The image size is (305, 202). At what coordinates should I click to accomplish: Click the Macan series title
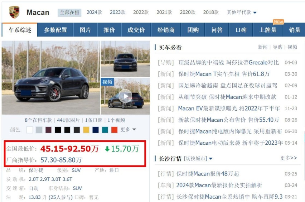click(x=38, y=13)
